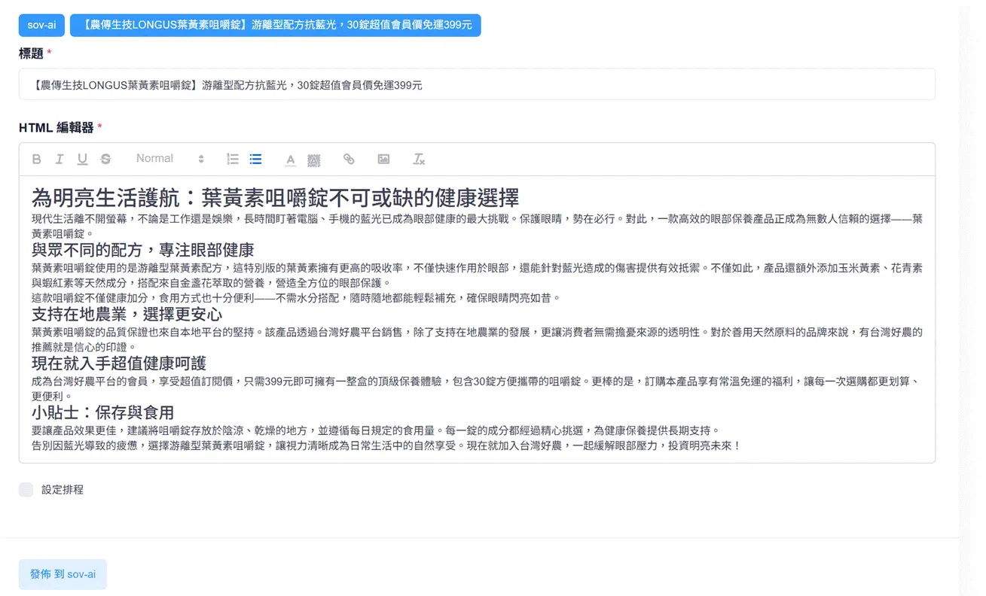
Task: Insert an image into the editor
Action: pos(383,159)
